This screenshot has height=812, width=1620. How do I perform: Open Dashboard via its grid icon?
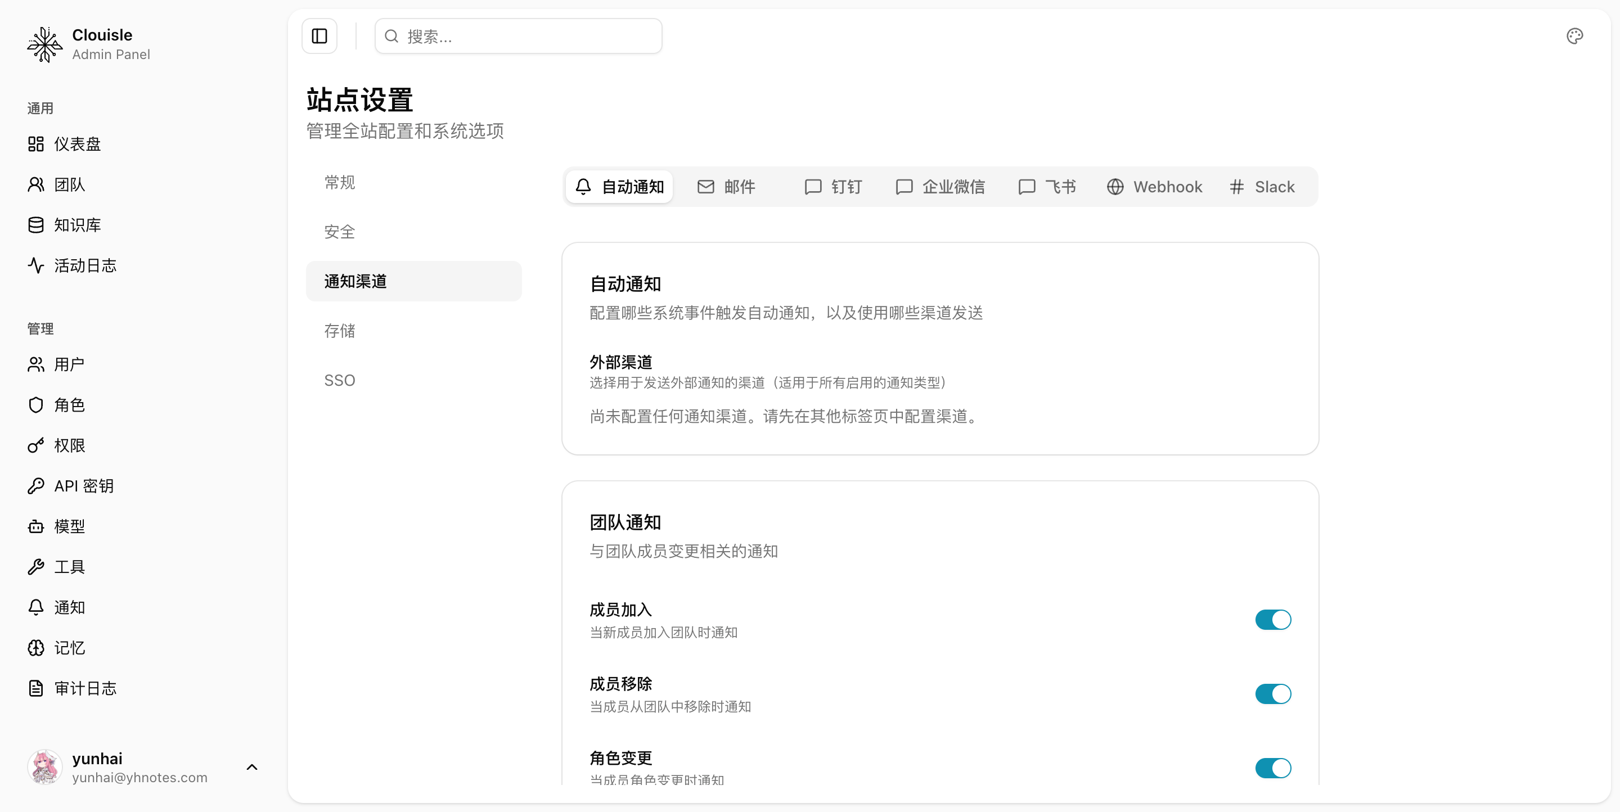point(36,144)
